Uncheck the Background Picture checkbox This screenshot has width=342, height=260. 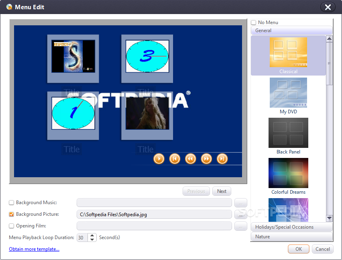11,214
